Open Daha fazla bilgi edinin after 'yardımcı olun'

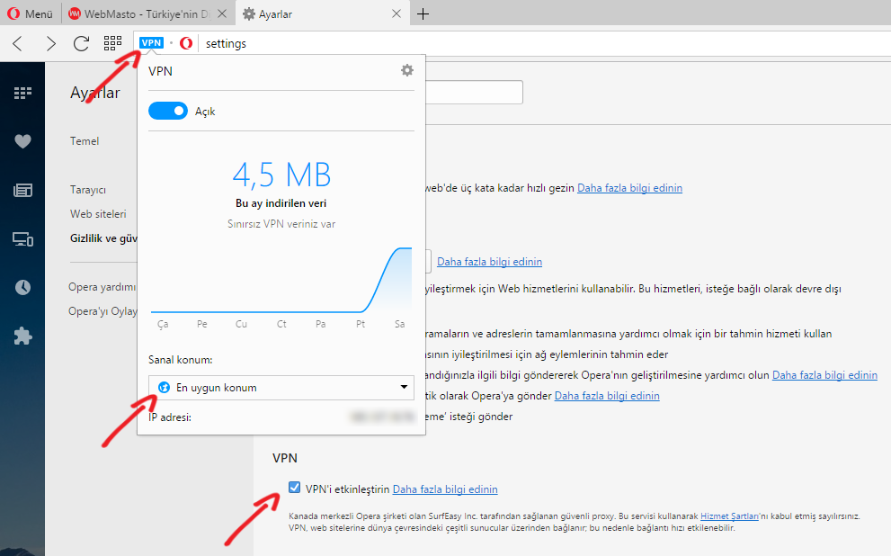click(824, 375)
